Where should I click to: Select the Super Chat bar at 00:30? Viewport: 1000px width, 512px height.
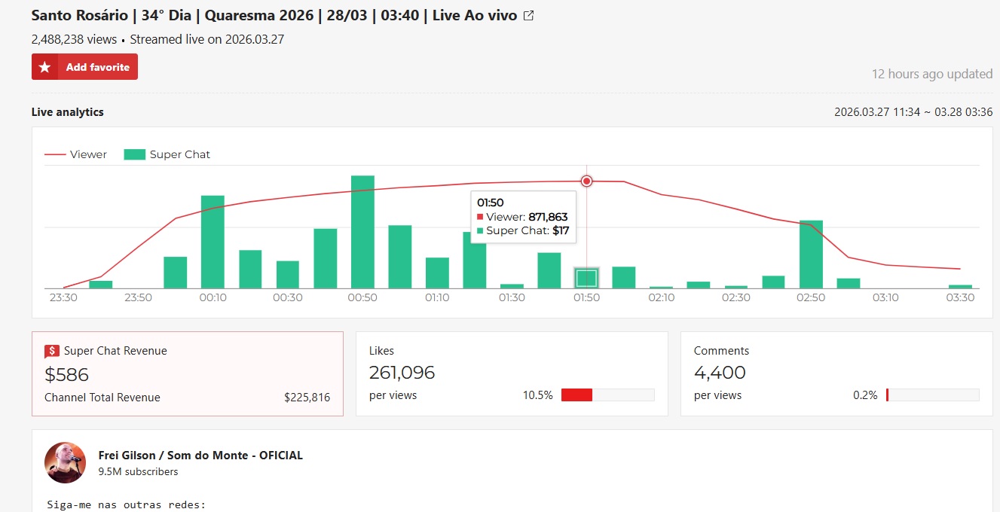pos(288,275)
